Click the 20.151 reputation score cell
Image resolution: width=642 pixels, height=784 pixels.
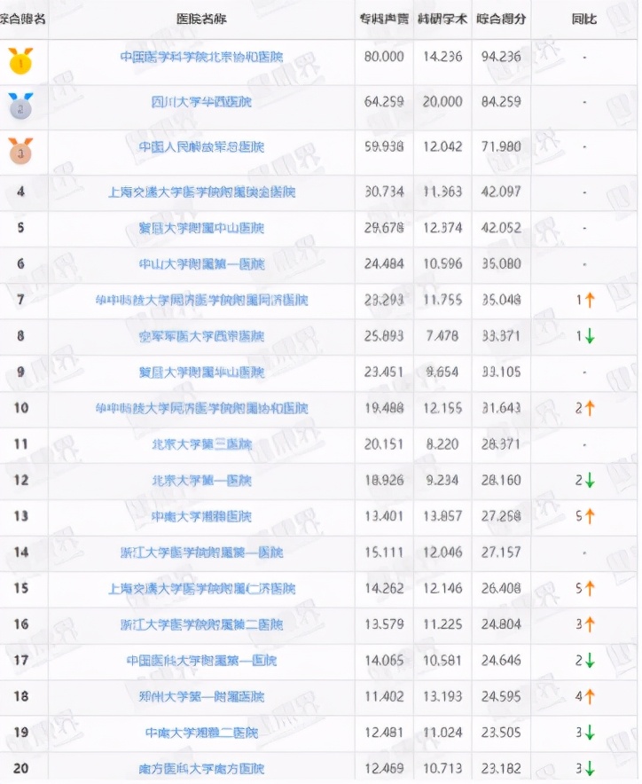point(384,444)
